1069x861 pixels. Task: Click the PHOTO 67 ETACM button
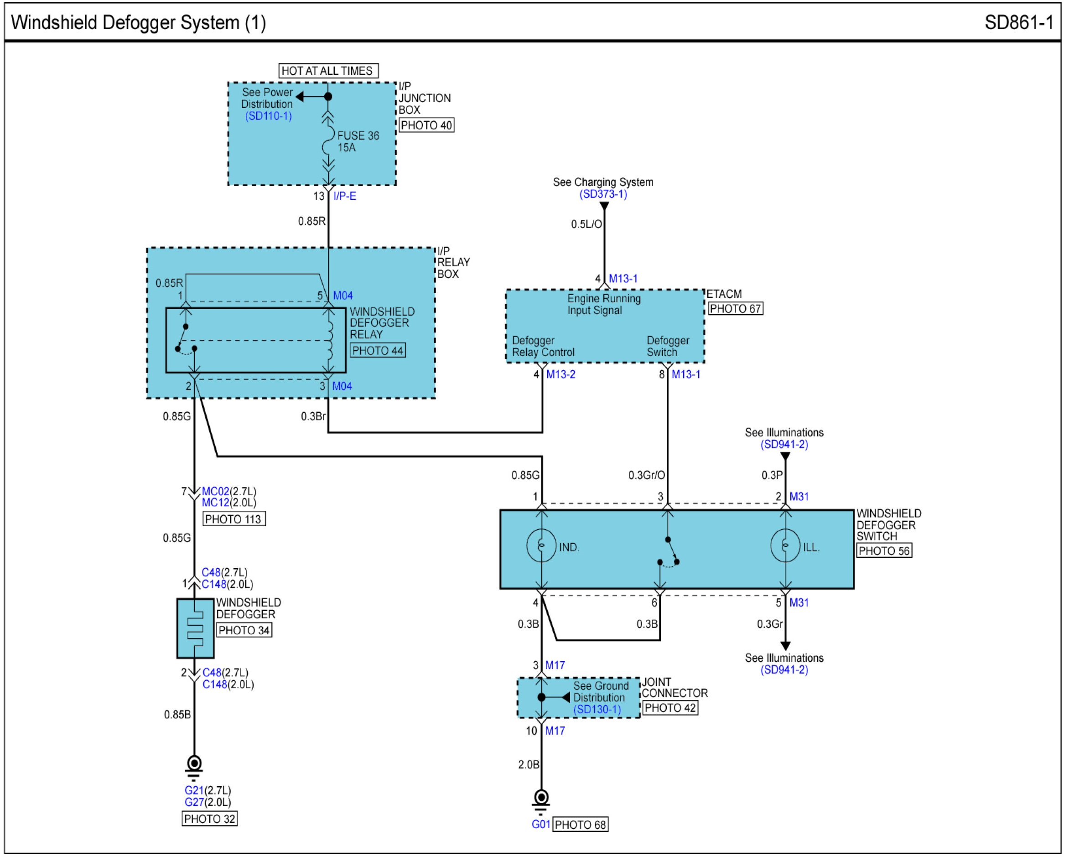735,308
